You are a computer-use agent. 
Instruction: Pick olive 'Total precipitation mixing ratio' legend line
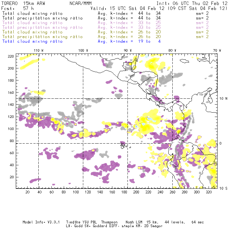point(42,37)
